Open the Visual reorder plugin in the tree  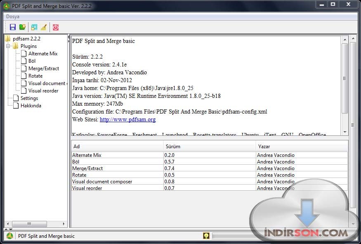(x=43, y=91)
